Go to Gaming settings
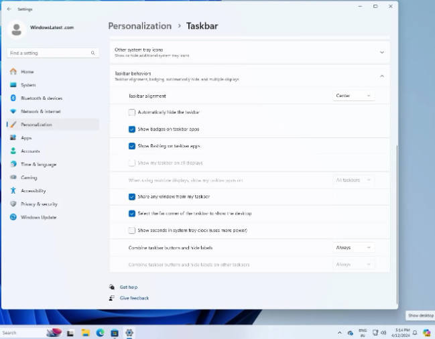Screen dimensions: 435x339 point(53,178)
